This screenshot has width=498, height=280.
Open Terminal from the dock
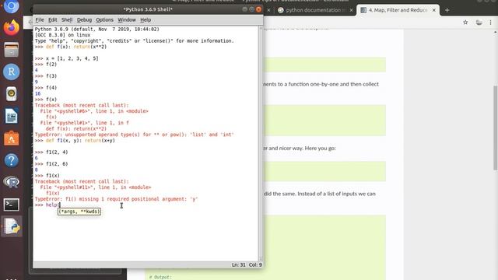pos(12,205)
